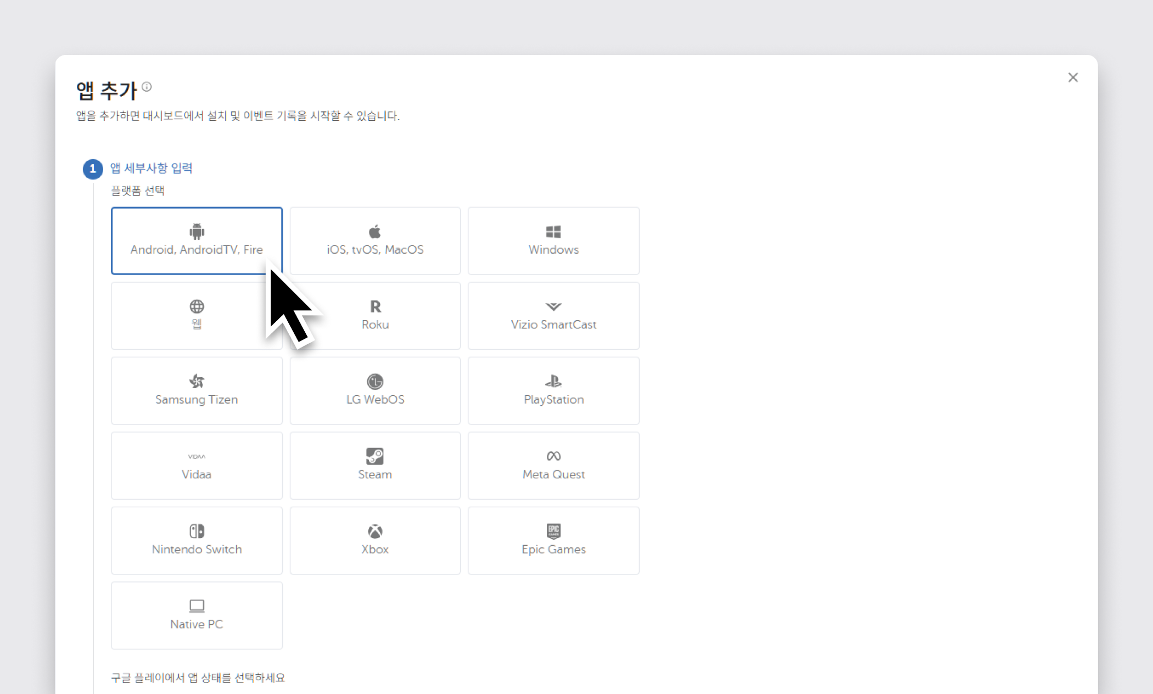This screenshot has width=1153, height=694.
Task: Click the Epic Games logo icon
Action: [x=553, y=531]
